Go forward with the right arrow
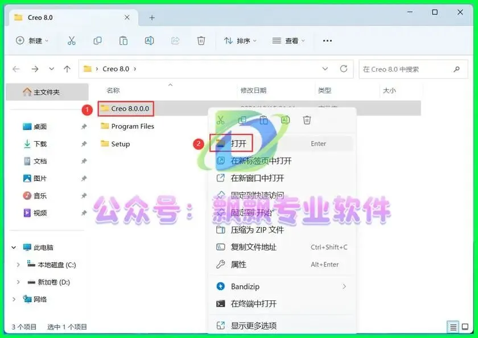This screenshot has width=478, height=338. click(x=35, y=69)
